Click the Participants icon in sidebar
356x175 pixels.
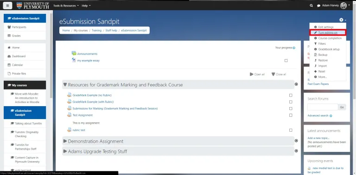click(9, 27)
